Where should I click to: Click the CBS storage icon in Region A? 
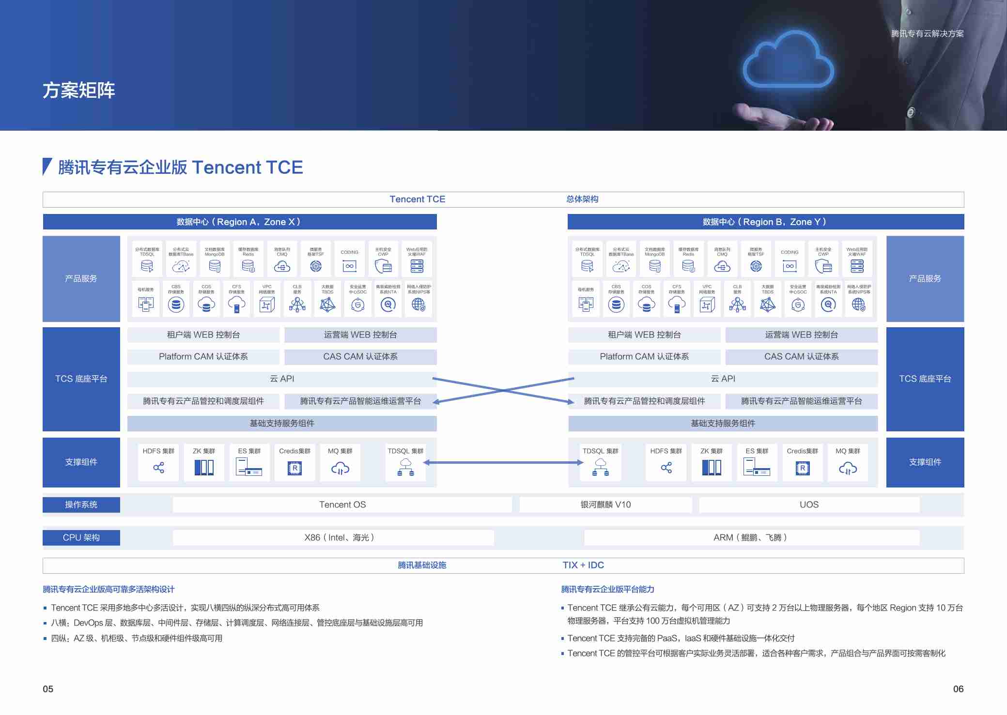point(176,304)
